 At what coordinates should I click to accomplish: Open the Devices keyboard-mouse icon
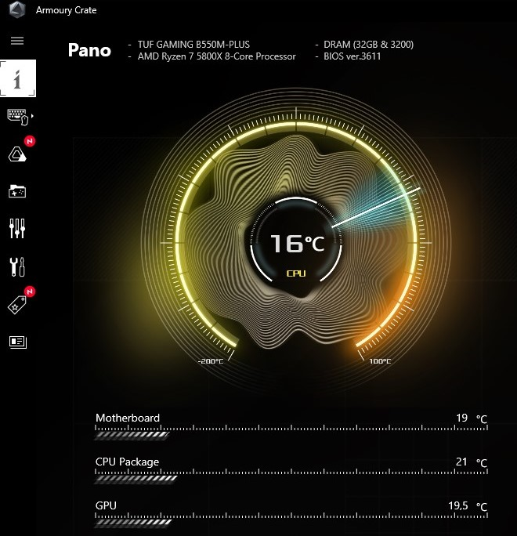point(18,117)
